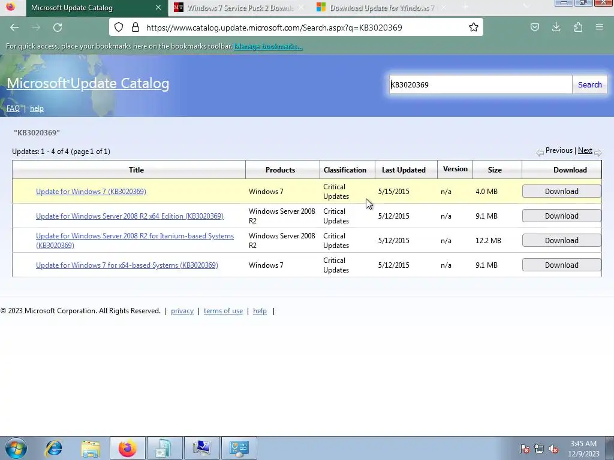Download Server 2008 R2 x64 Edition update
The width and height of the screenshot is (614, 460).
[x=561, y=216]
